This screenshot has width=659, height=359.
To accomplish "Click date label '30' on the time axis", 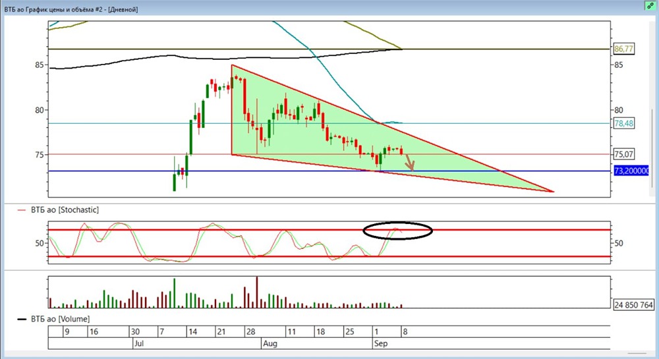I will pyautogui.click(x=135, y=332).
